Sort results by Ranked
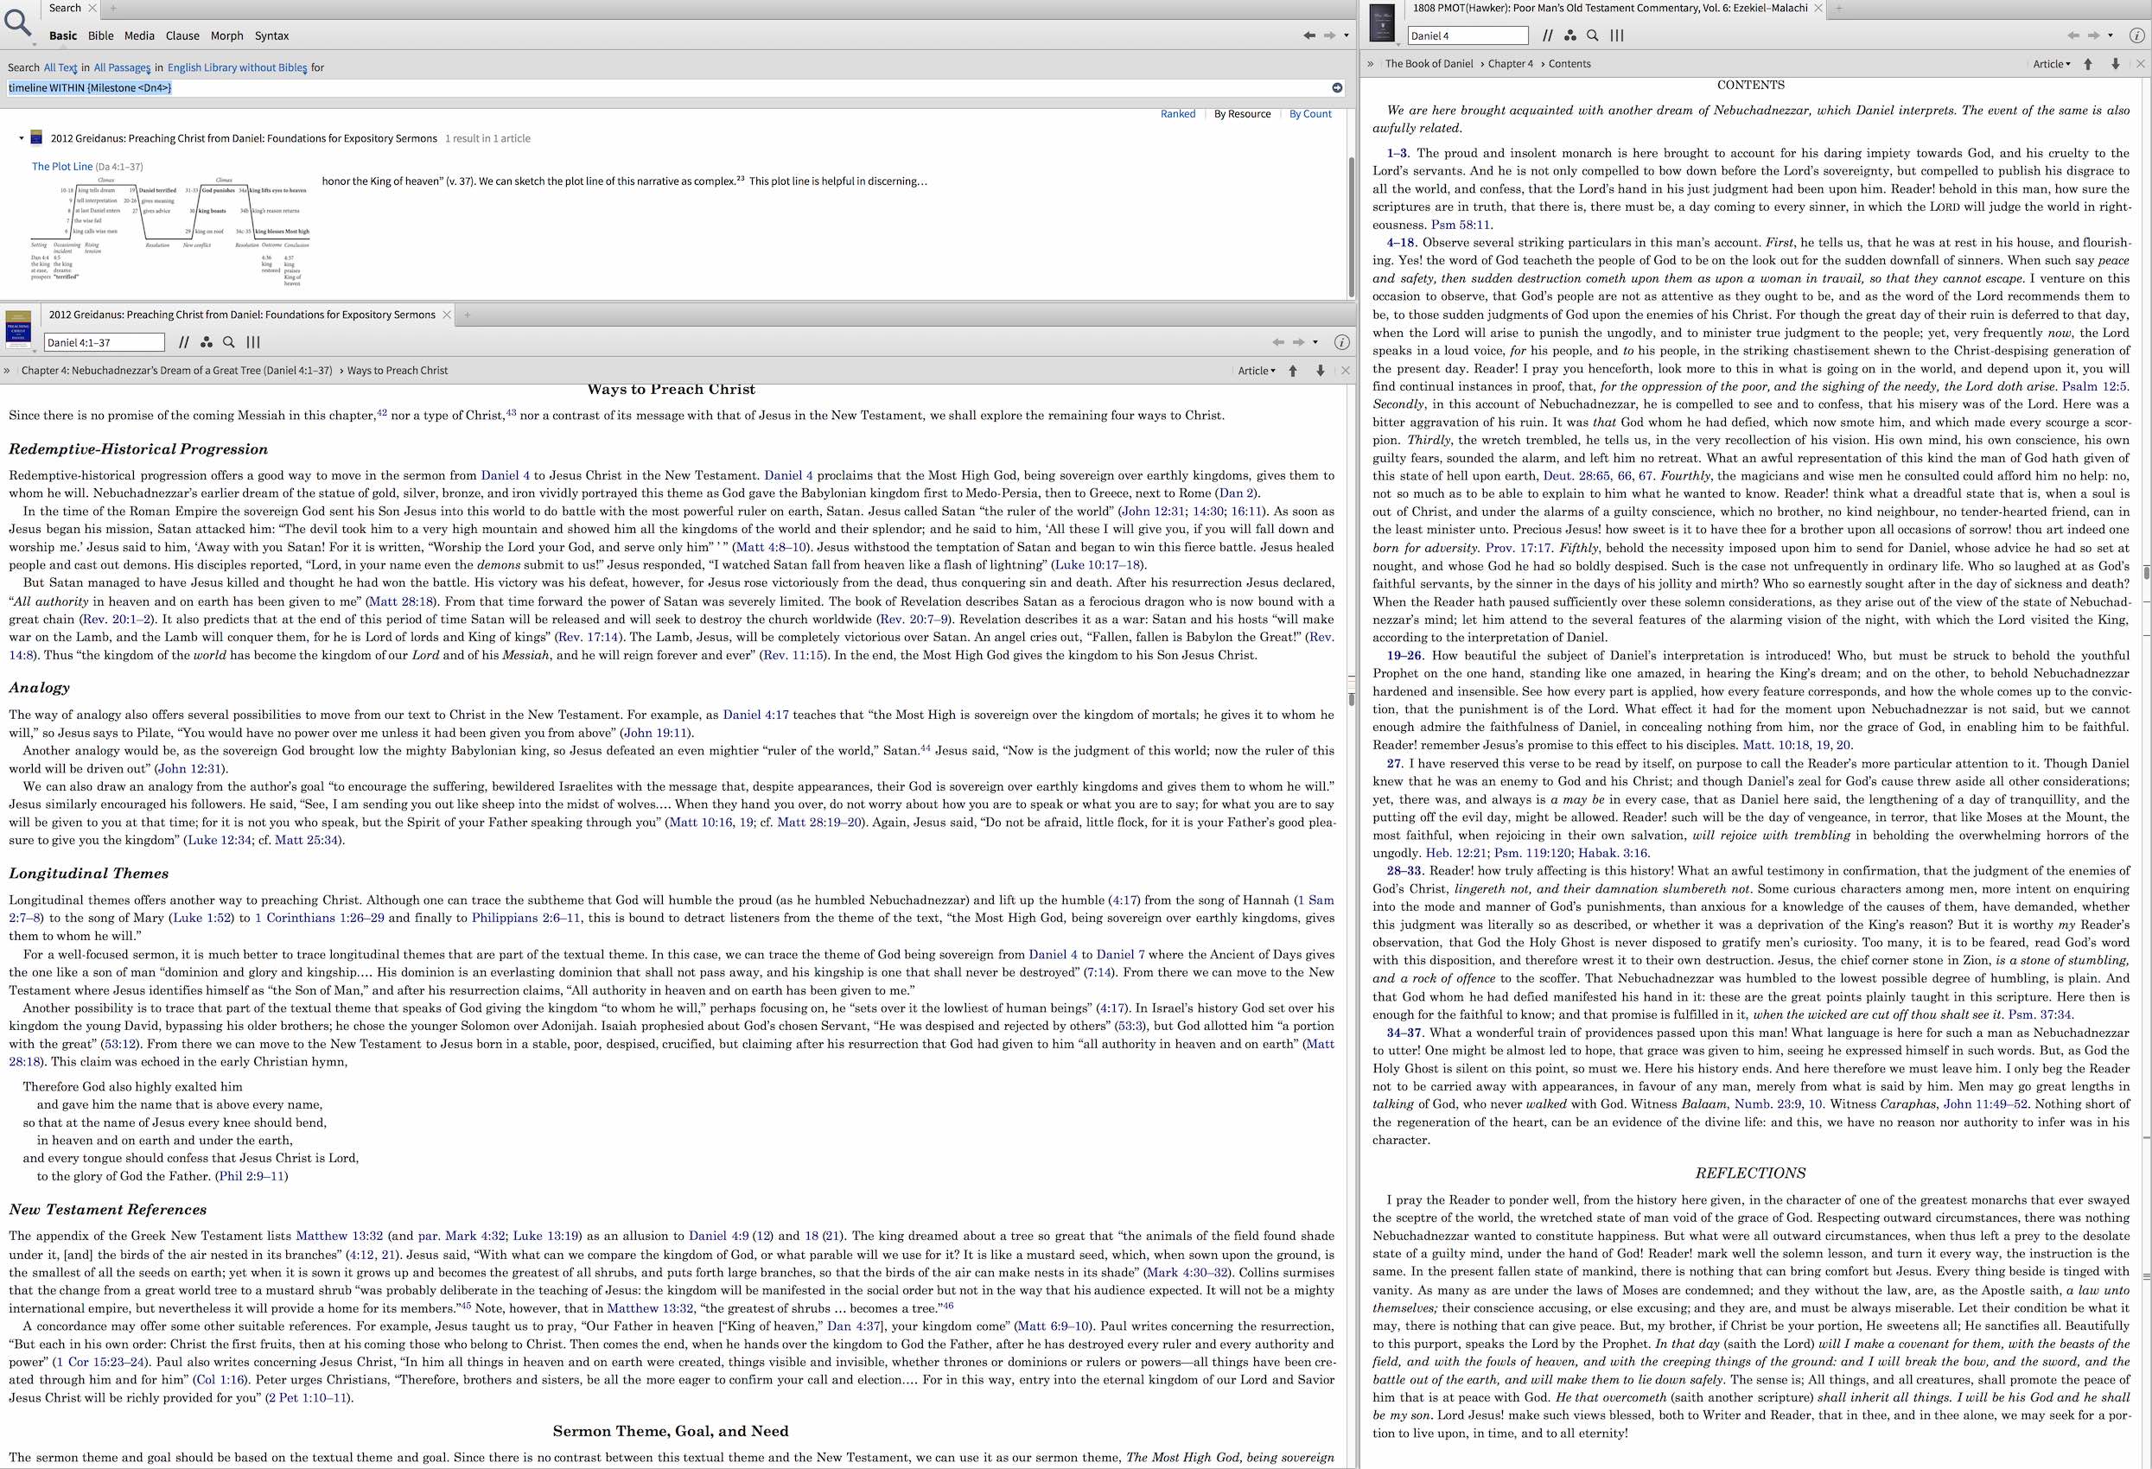 (1178, 114)
